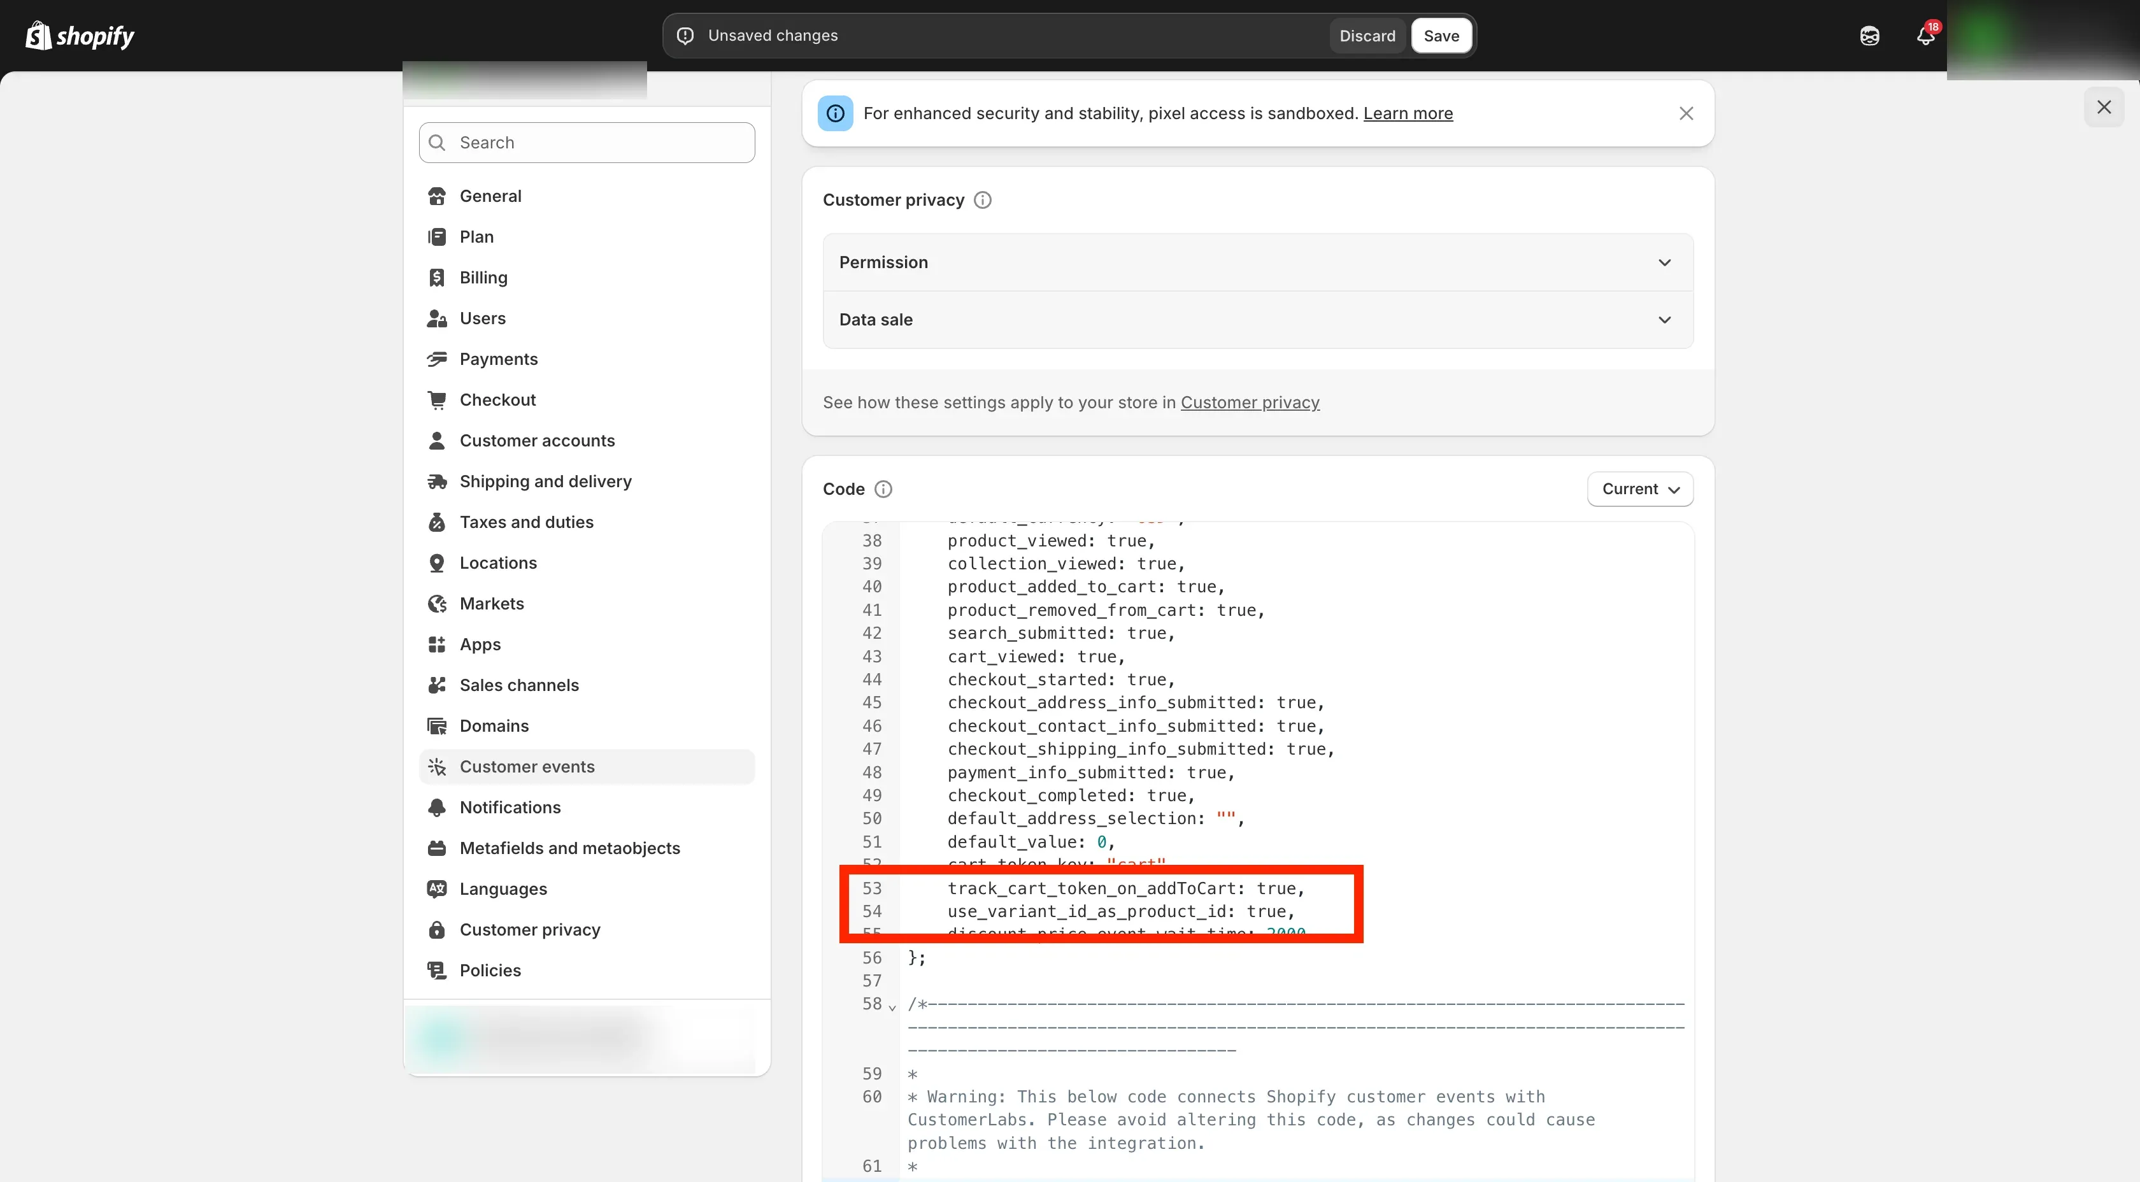
Task: Click code line 'collection_viewed: true,'
Action: pyautogui.click(x=1066, y=563)
